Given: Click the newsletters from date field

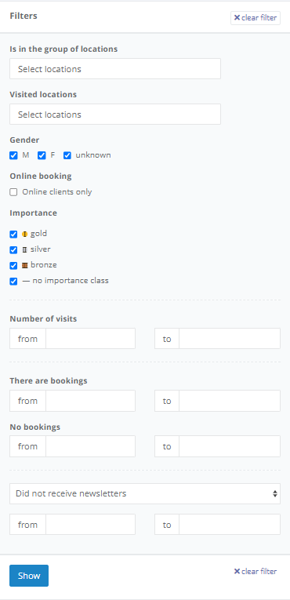Looking at the screenshot, I should (90, 524).
